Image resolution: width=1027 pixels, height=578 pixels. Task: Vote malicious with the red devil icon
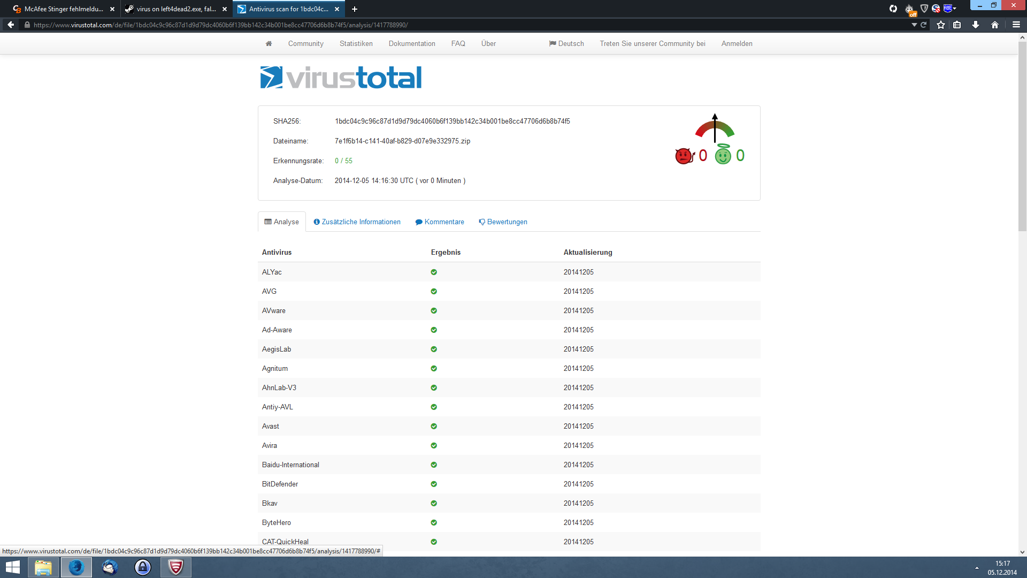click(684, 156)
